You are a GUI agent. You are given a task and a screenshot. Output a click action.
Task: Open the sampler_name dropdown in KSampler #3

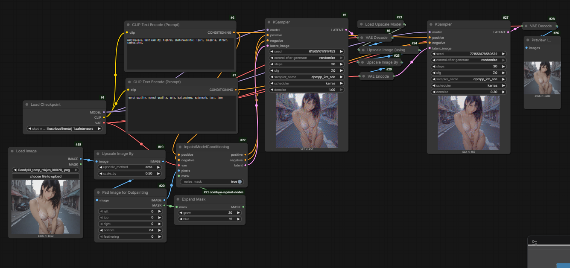307,77
